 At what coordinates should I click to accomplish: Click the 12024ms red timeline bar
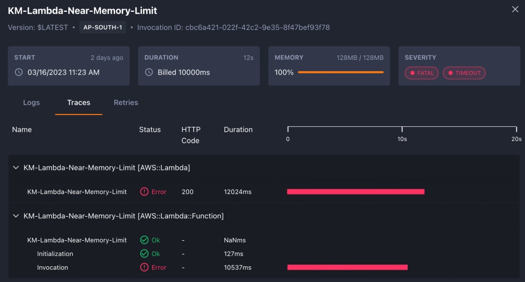pos(356,192)
